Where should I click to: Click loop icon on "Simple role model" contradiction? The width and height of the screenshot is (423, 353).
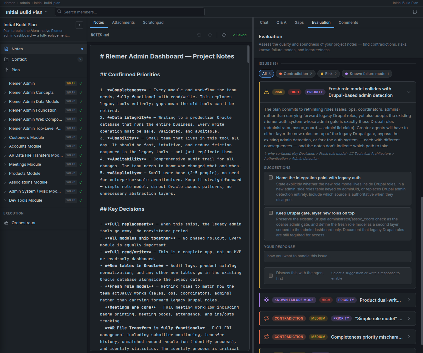click(x=266, y=318)
